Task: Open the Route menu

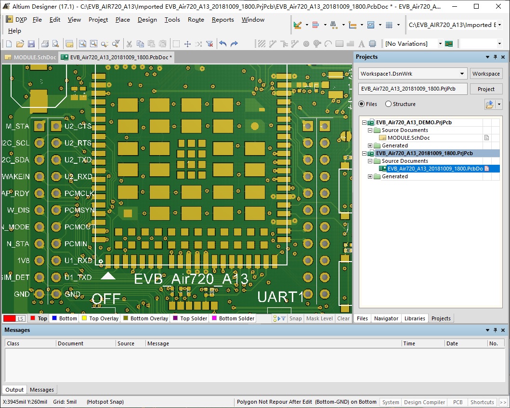Action: pos(196,20)
